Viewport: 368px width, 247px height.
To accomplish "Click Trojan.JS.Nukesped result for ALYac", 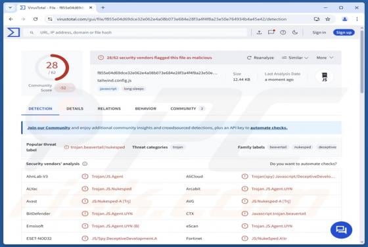I will click(x=112, y=189).
